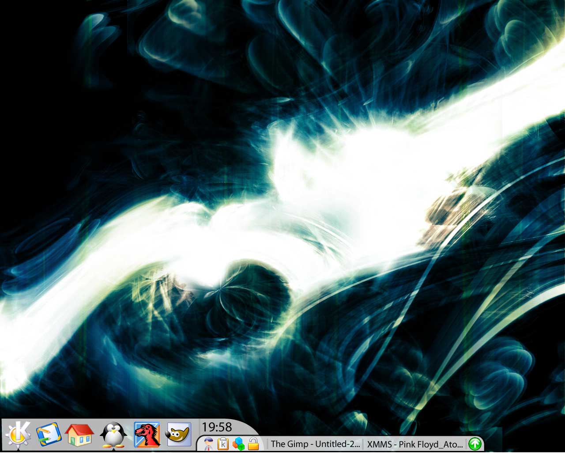Image resolution: width=565 pixels, height=462 pixels.
Task: Launch Mozilla red dinosaur icon
Action: pyautogui.click(x=147, y=435)
